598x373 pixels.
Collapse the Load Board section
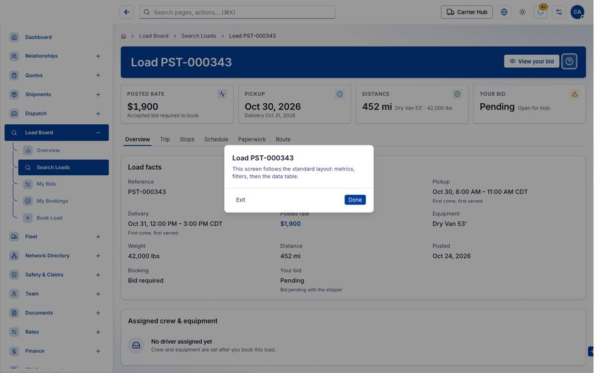click(98, 132)
